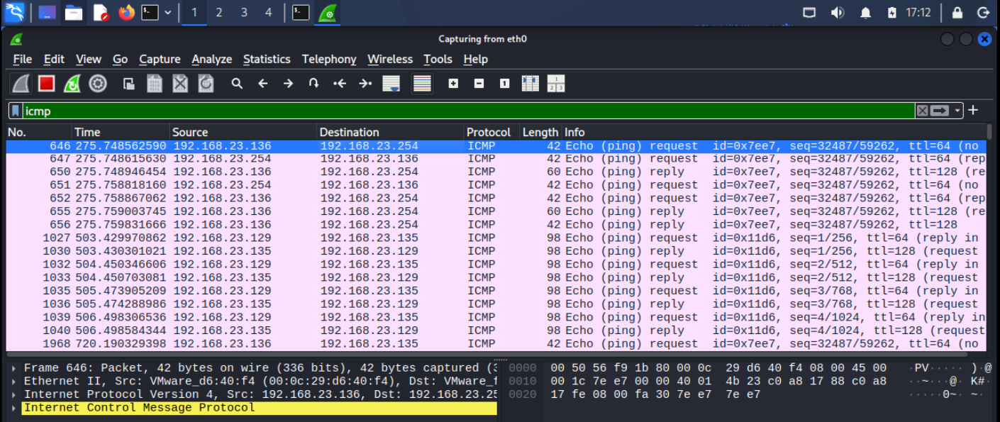Select packet number 1027 row
The image size is (1000, 422).
click(496, 238)
